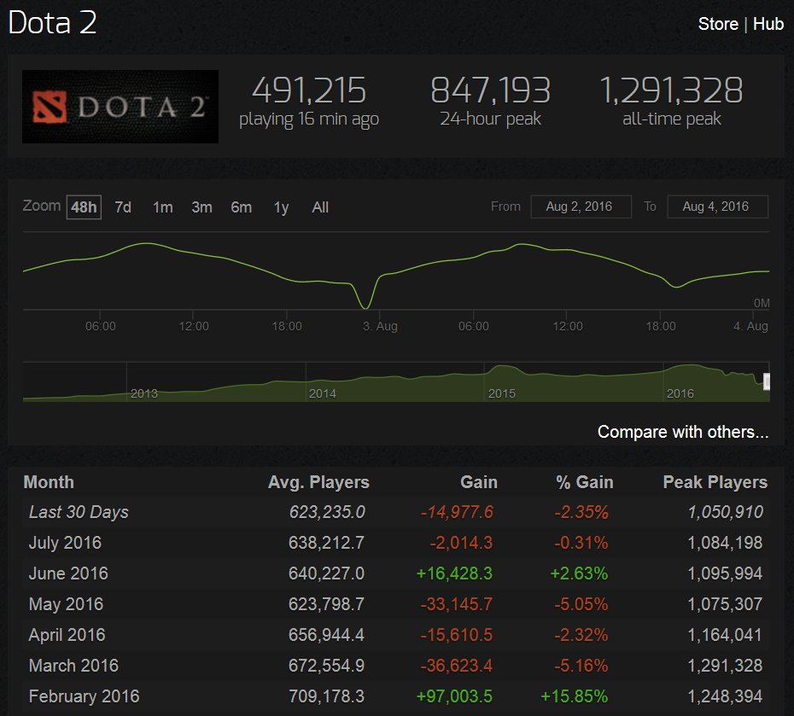
Task: Click the -5.16% gain percentage
Action: [581, 666]
